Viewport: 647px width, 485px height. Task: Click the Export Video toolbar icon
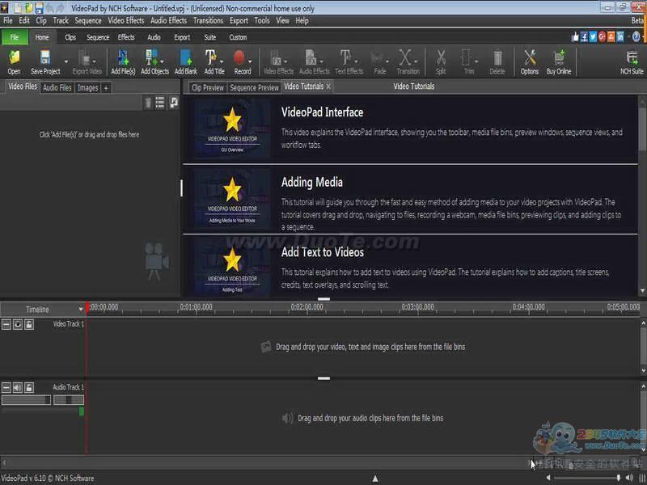click(85, 62)
